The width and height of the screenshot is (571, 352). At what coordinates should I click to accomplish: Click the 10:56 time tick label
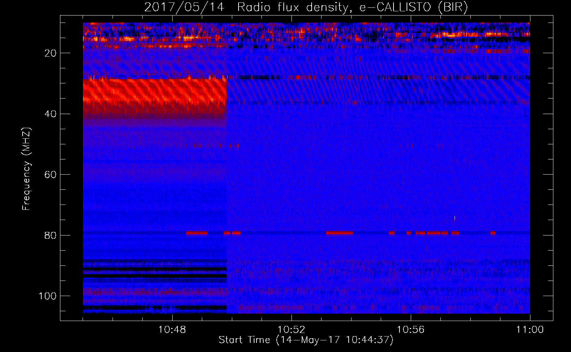411,329
